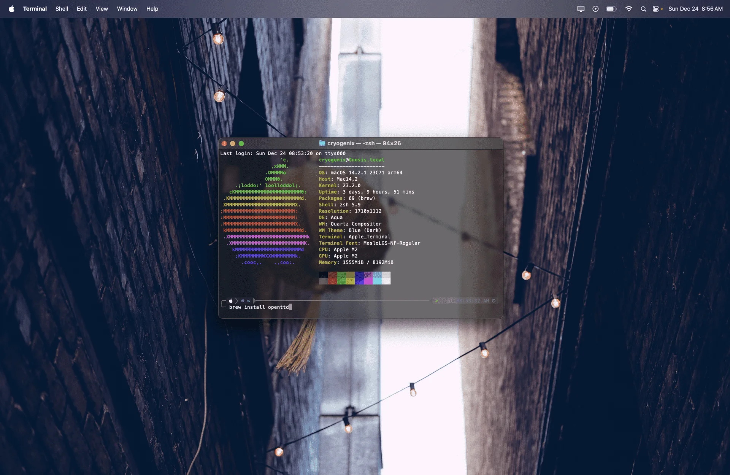Minimize the cryogenix terminal window
The width and height of the screenshot is (730, 475).
tap(233, 143)
